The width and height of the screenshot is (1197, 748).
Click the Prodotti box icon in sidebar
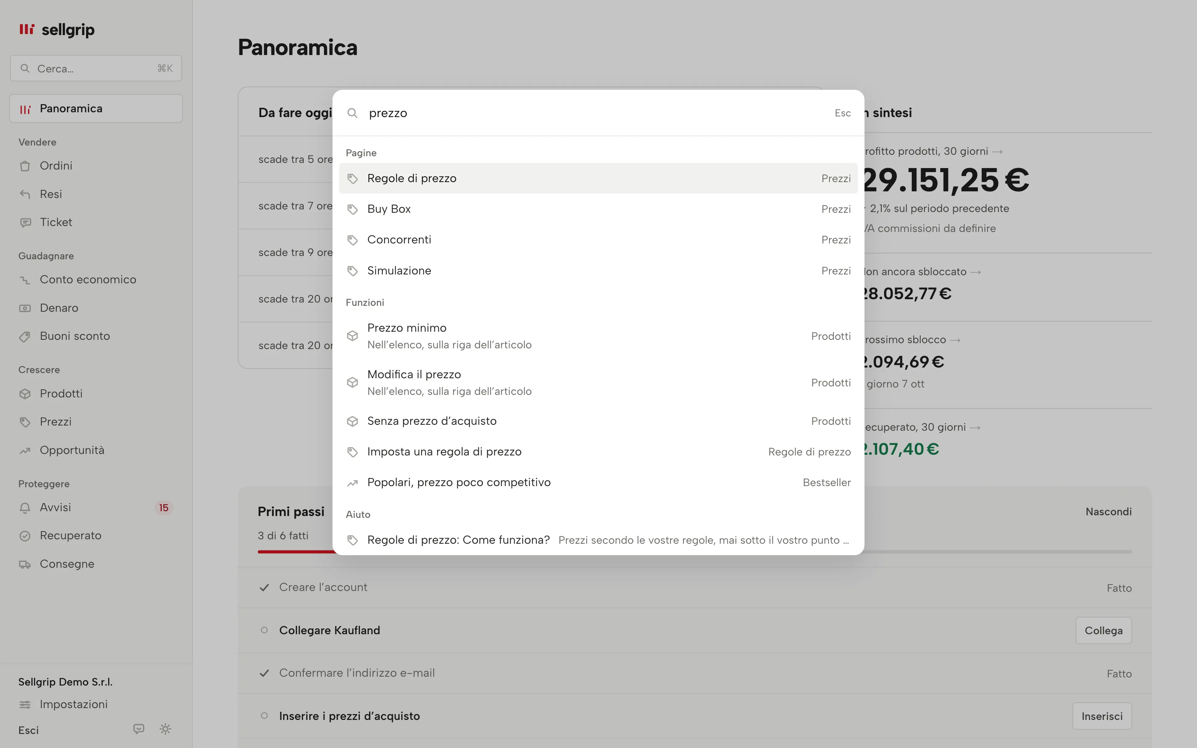[25, 394]
